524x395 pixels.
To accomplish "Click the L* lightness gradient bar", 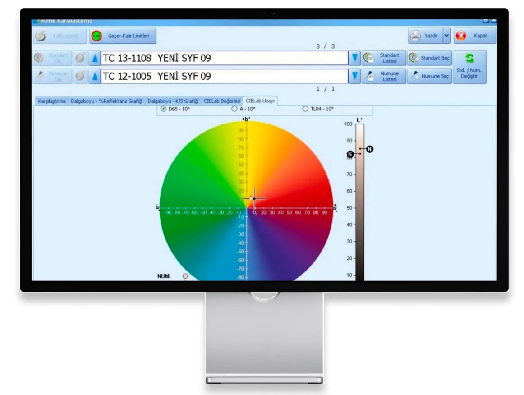I will (x=360, y=202).
